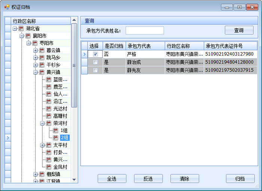262x191 pixels.
Task: Click the 权证归档 window title icon
Action: pyautogui.click(x=7, y=7)
